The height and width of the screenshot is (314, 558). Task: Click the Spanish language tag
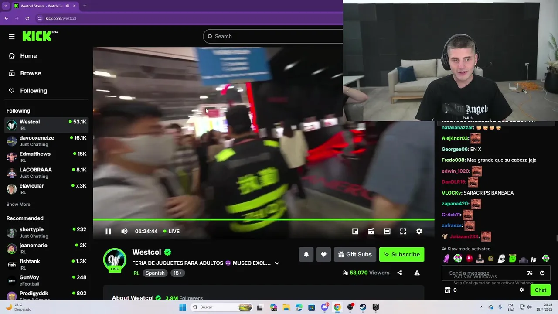[155, 273]
